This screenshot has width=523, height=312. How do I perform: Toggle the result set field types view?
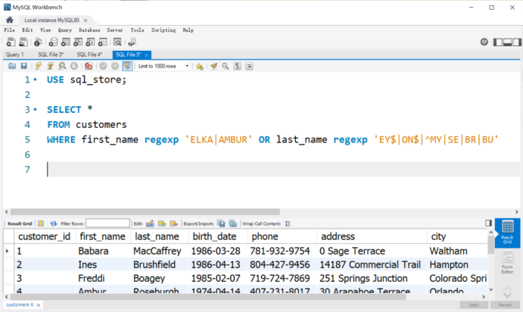(x=41, y=223)
